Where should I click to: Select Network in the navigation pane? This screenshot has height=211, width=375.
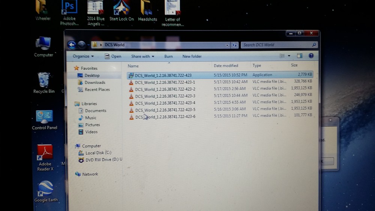tap(90, 174)
